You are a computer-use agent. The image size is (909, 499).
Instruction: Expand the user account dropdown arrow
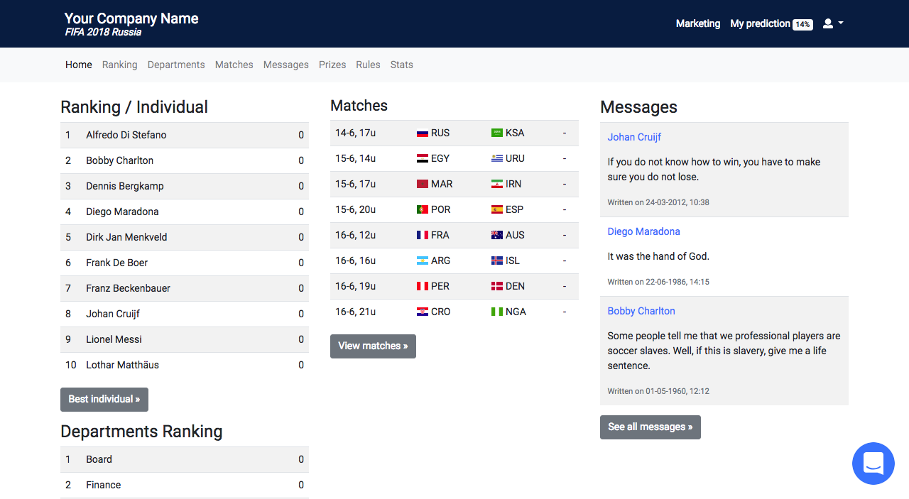click(x=841, y=23)
